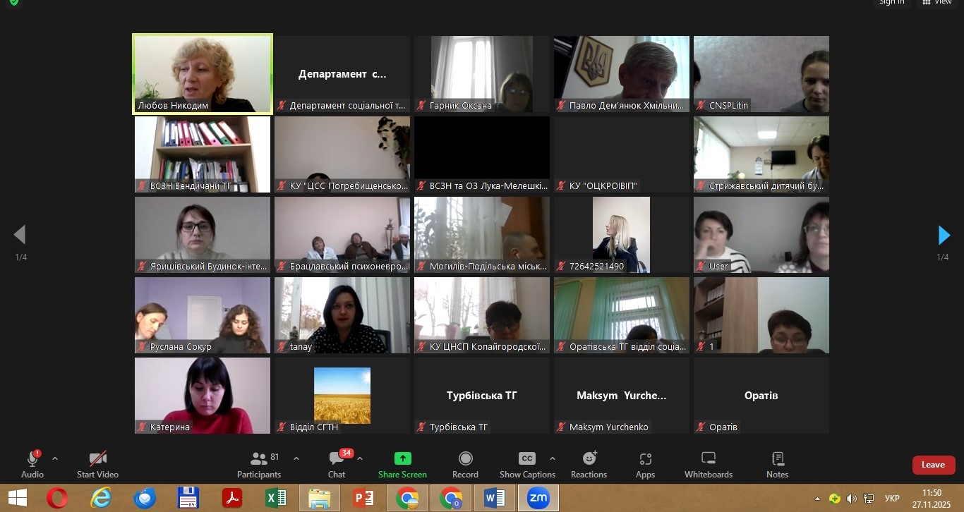Open the Chat panel
The width and height of the screenshot is (964, 512).
point(337,465)
